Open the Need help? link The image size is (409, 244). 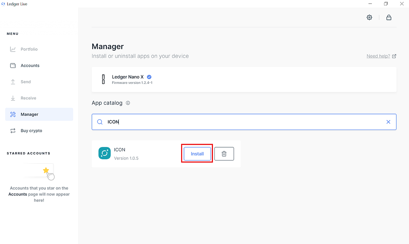pos(378,56)
